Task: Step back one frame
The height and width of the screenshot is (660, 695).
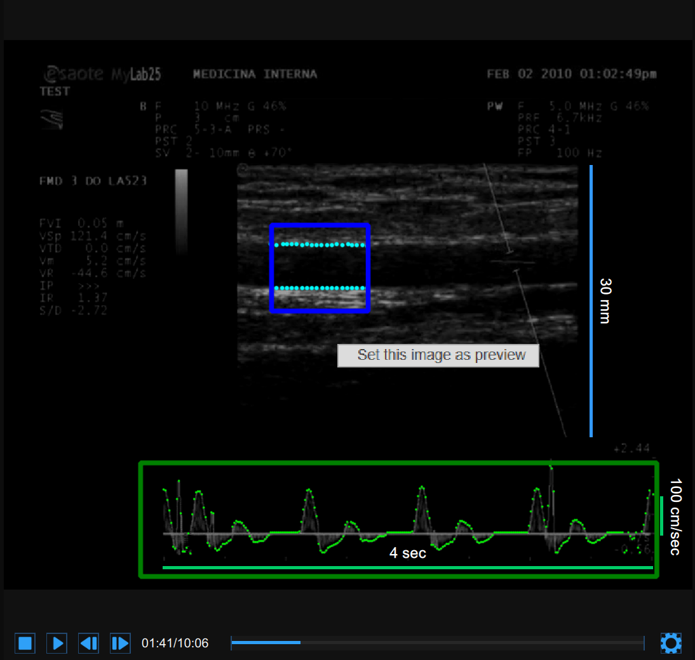Action: point(88,643)
